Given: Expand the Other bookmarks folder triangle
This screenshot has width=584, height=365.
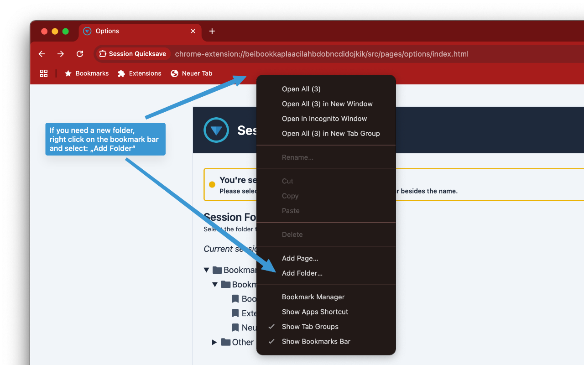Looking at the screenshot, I should click(214, 342).
